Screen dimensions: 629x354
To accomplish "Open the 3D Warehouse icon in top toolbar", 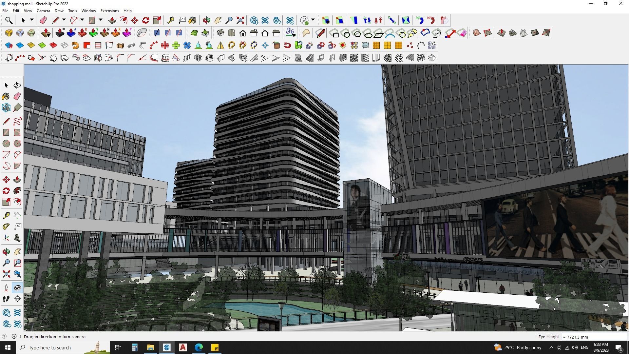I will [254, 20].
